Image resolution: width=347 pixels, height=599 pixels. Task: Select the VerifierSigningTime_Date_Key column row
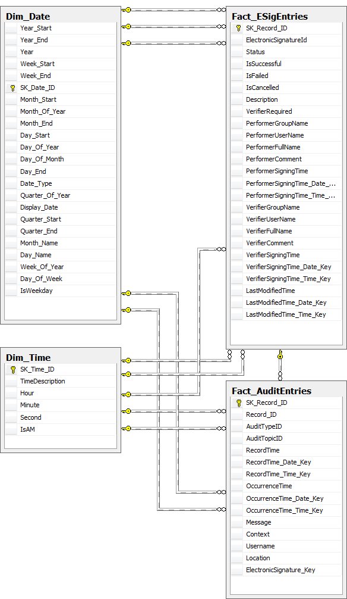click(286, 267)
